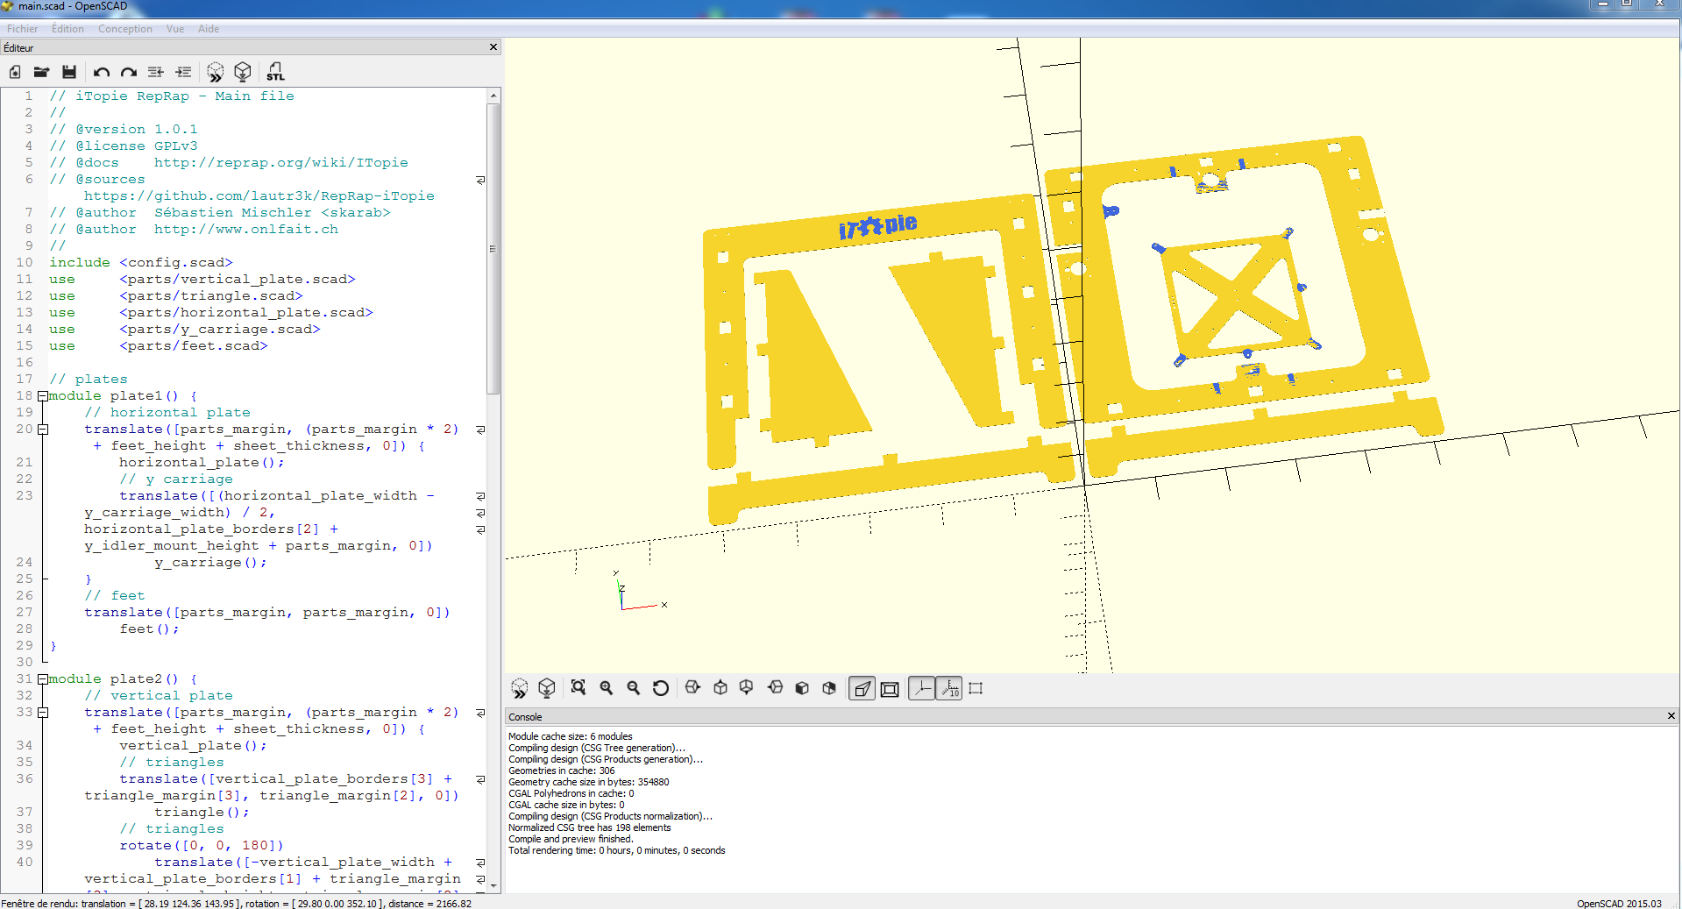
Task: Click the 'include <config.scad>' code line
Action: point(141,263)
